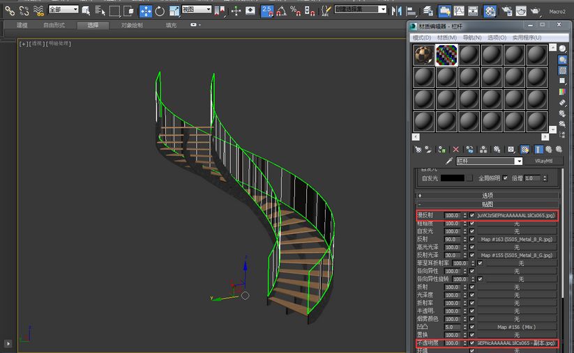Expand the 选项 rollout

(488, 196)
